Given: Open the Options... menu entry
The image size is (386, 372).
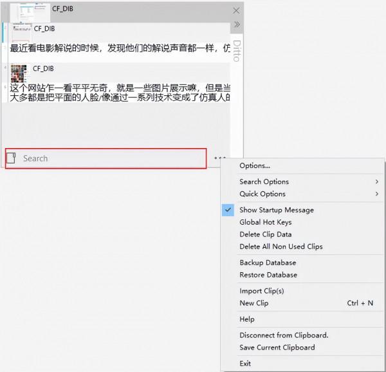Looking at the screenshot, I should pyautogui.click(x=302, y=165).
